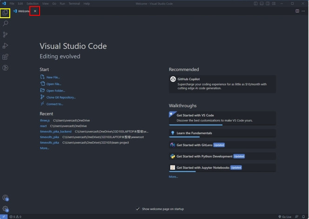
Task: Open the Explorer view in activity bar
Action: pyautogui.click(x=6, y=12)
